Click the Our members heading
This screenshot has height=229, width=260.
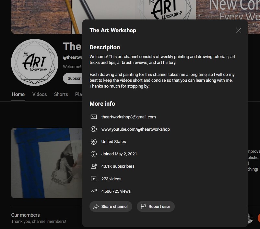click(x=25, y=215)
